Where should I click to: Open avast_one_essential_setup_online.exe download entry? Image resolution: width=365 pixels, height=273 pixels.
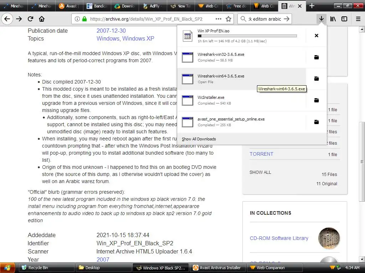click(x=241, y=122)
